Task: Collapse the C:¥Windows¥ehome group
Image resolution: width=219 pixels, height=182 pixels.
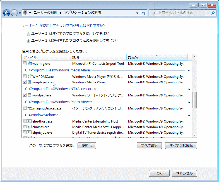Action: [x=189, y=115]
